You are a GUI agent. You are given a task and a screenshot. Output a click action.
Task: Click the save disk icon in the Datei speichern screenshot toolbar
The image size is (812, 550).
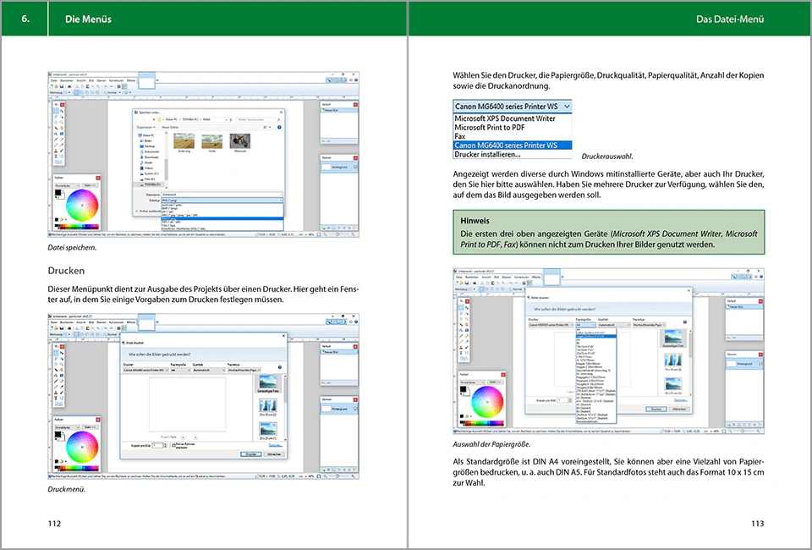click(x=62, y=86)
